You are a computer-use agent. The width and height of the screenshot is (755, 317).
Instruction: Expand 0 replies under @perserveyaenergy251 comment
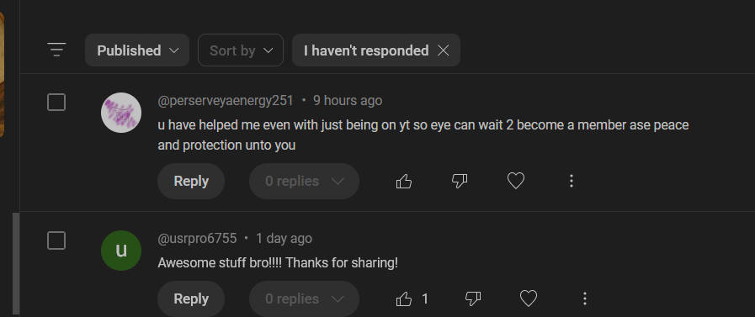(304, 182)
